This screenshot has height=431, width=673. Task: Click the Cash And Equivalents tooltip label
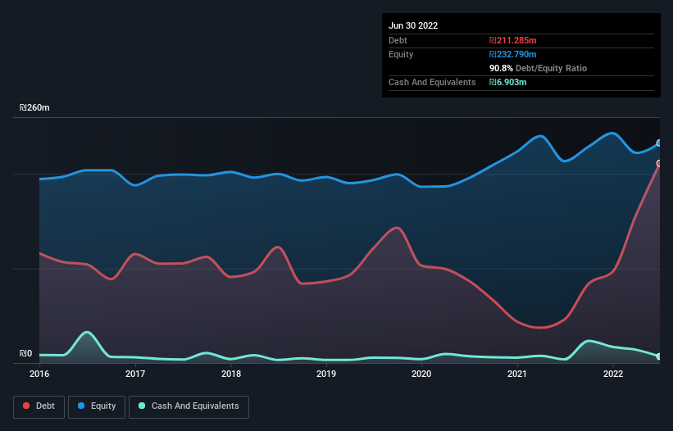(432, 82)
